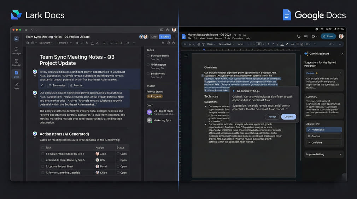Open the File menu in Google Docs
The height and width of the screenshot is (199, 357).
189,38
